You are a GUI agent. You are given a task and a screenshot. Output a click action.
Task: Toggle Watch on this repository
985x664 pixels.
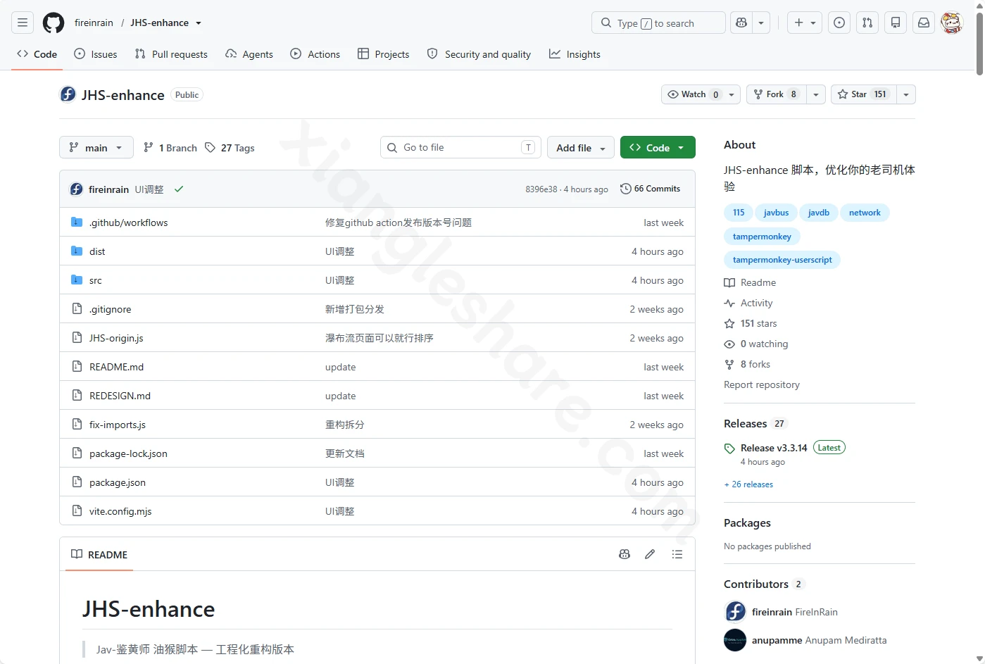point(694,94)
